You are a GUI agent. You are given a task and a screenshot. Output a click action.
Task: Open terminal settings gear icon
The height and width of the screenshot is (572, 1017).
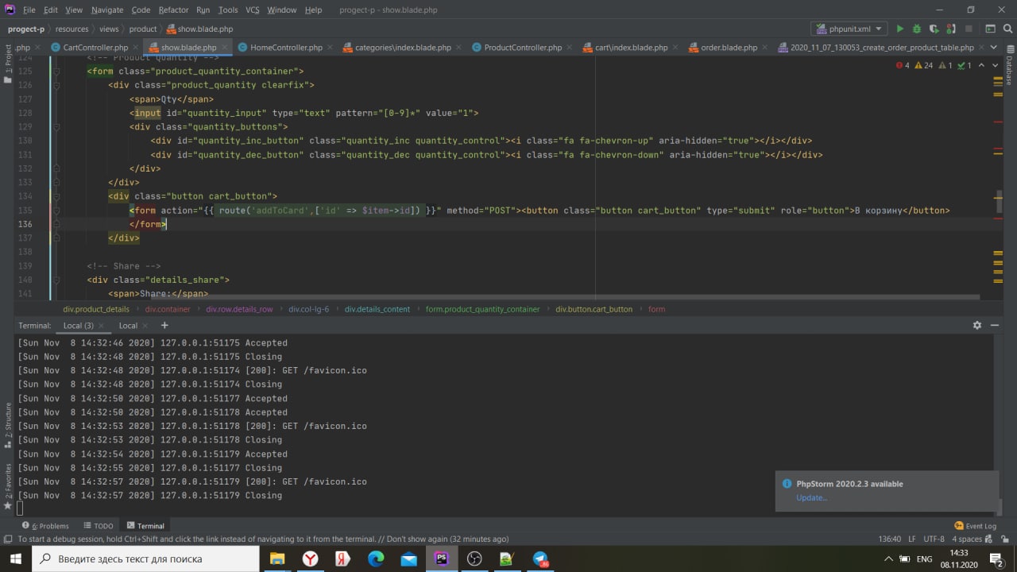[977, 325]
